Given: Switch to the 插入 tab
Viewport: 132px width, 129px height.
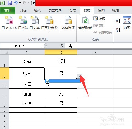Looking at the screenshot, I should (37, 10).
